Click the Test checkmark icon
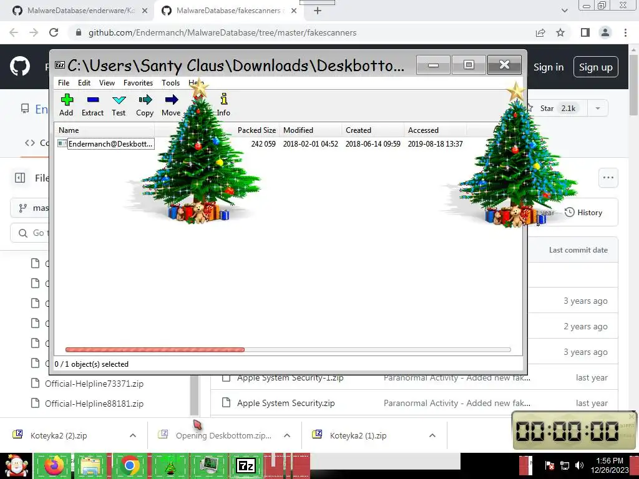The width and height of the screenshot is (639, 479). click(119, 100)
